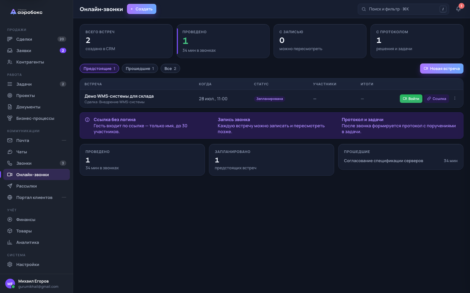The image size is (470, 293).
Task: Click the Аэробокс logo
Action: click(26, 12)
